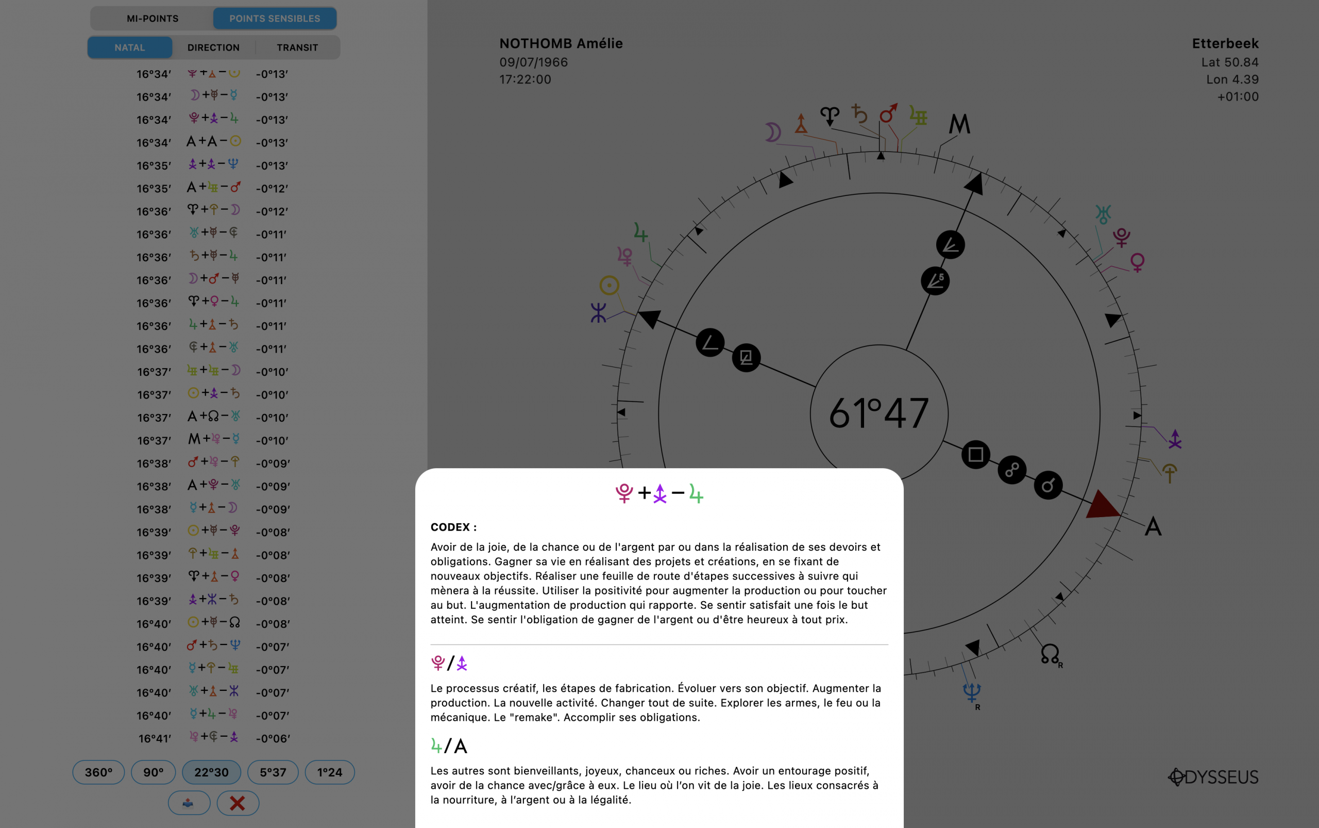Click the Moon glyph on chart
This screenshot has height=828, width=1319.
[x=772, y=133]
